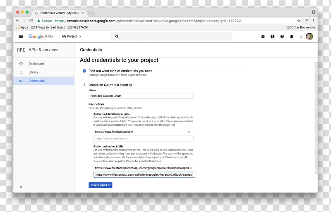Click the 'Add credentials to your project' heading
Screen dimensions: 331x212
point(119,60)
